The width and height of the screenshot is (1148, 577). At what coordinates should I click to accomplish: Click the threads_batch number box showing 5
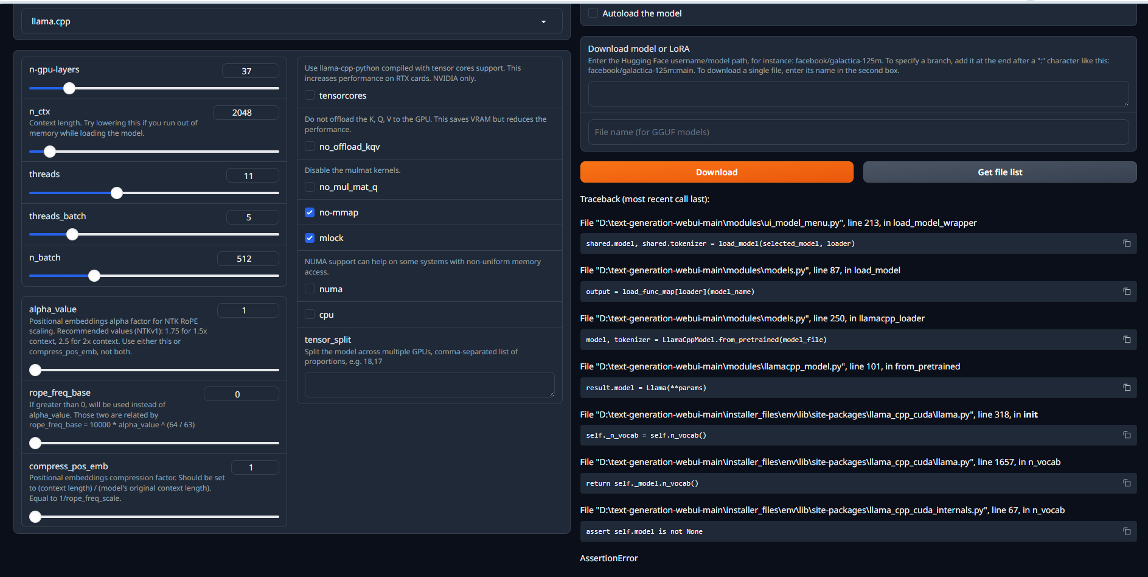[252, 217]
